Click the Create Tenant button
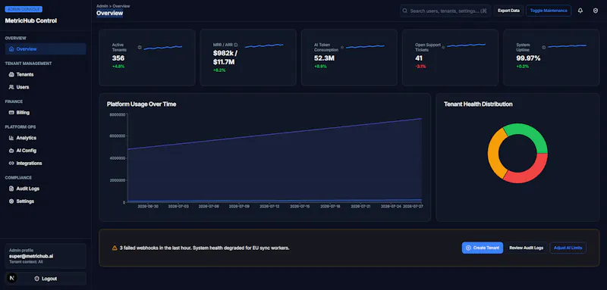The height and width of the screenshot is (290, 607). tap(483, 248)
